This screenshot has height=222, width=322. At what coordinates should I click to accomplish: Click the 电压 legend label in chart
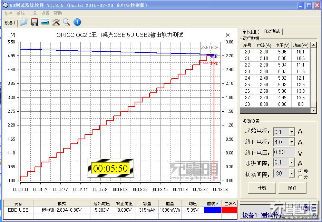tap(213, 56)
